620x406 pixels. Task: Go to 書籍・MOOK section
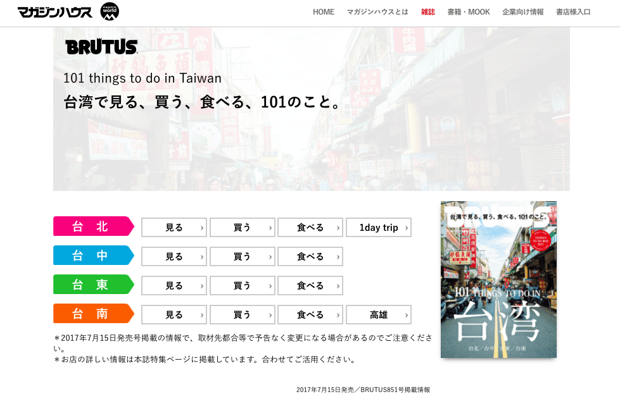click(x=469, y=12)
